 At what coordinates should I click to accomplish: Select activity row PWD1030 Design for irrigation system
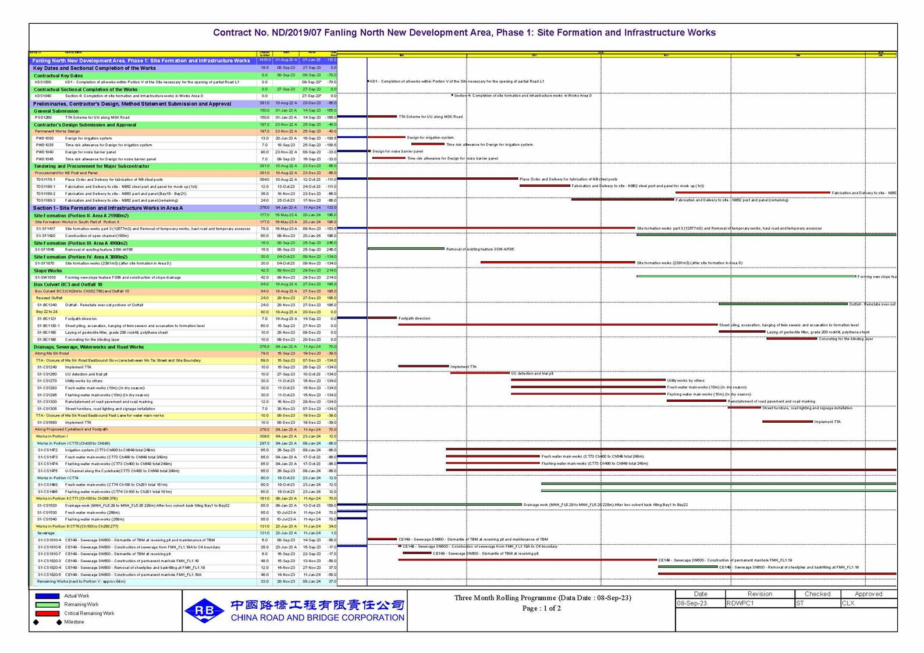pyautogui.click(x=88, y=138)
